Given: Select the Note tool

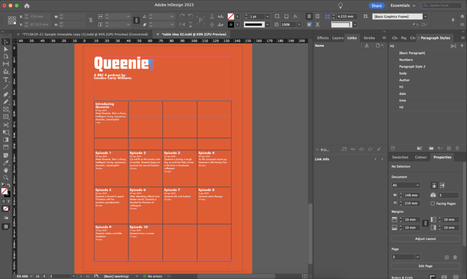Looking at the screenshot, I should tap(5, 155).
